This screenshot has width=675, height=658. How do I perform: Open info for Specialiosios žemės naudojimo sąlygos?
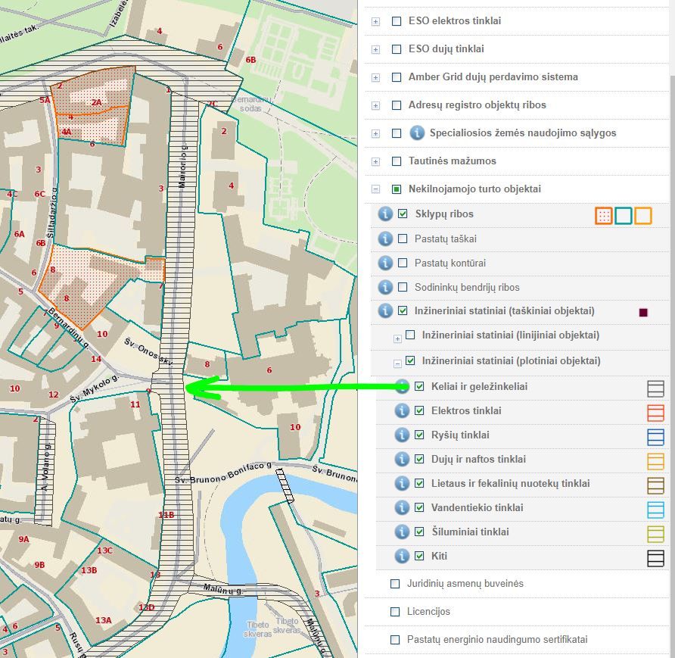[416, 133]
